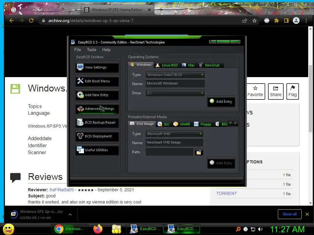Share this page icon in address bar
Screen dimensions: 314x235
coord(245,21)
